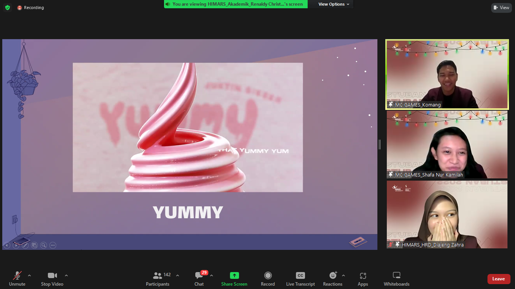
Task: Start recording with the Record button
Action: point(268,279)
